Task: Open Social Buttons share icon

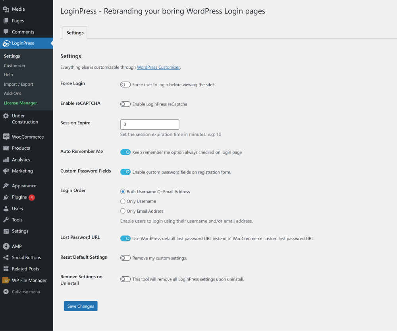Action: click(6, 258)
